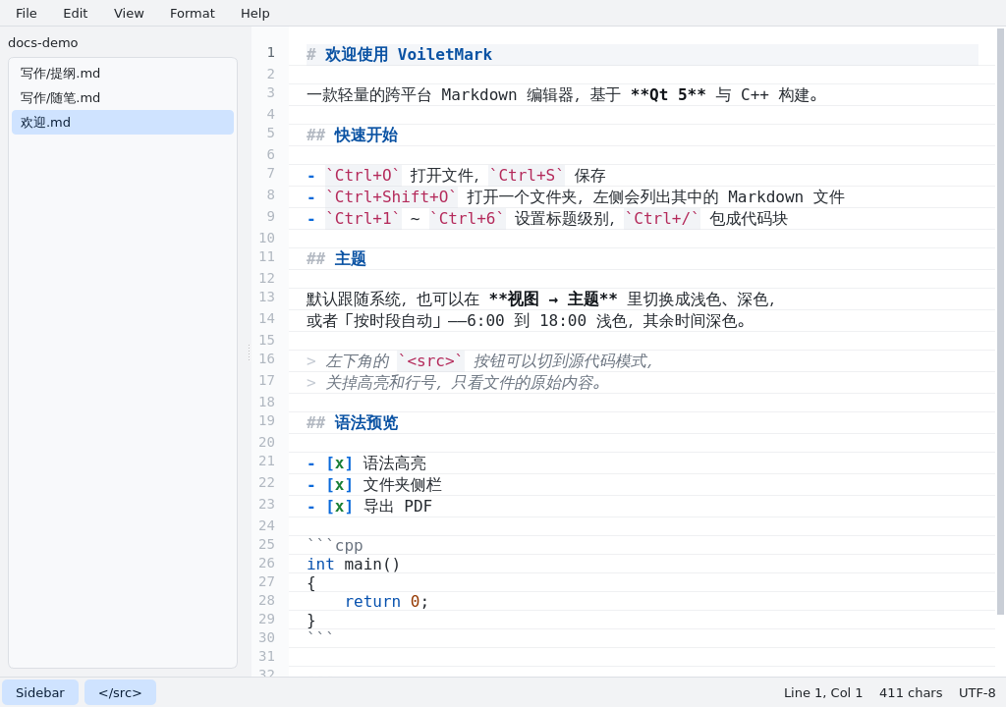The width and height of the screenshot is (1006, 707).
Task: Open the Format menu
Action: click(x=192, y=13)
